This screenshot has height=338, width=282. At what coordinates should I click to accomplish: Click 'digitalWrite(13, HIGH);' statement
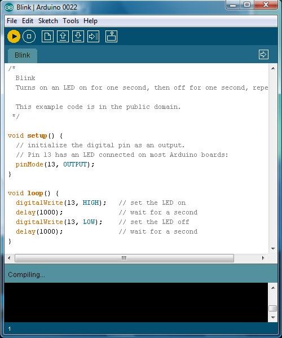[x=61, y=203]
